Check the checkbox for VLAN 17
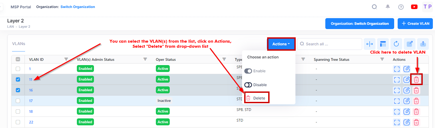The width and height of the screenshot is (435, 128). (x=18, y=101)
